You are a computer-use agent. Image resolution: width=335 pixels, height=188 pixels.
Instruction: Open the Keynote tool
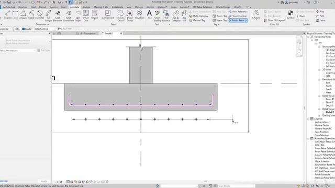[x=256, y=15]
